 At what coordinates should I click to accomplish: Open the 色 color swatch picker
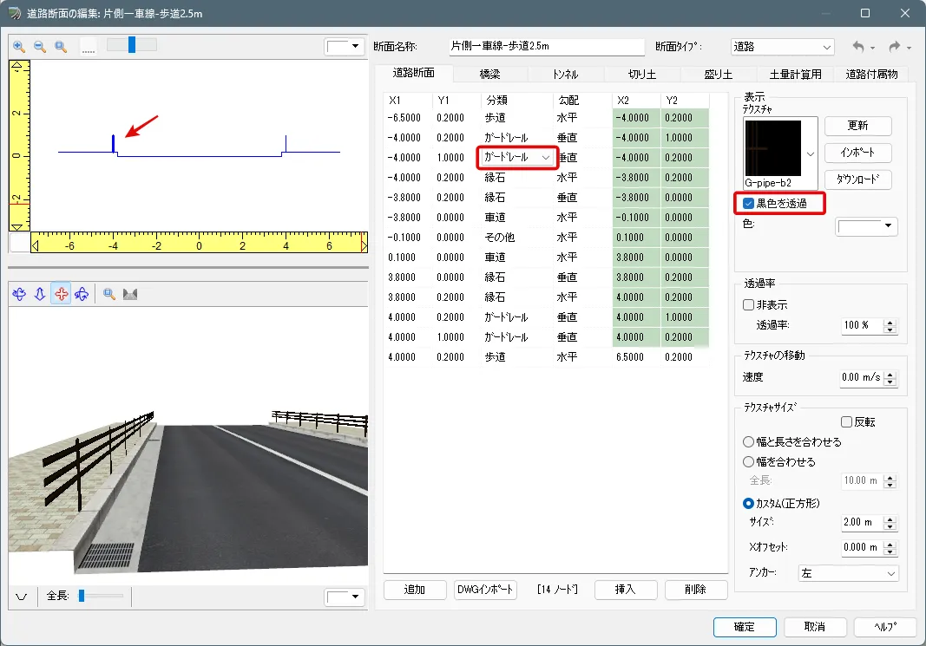click(x=865, y=226)
